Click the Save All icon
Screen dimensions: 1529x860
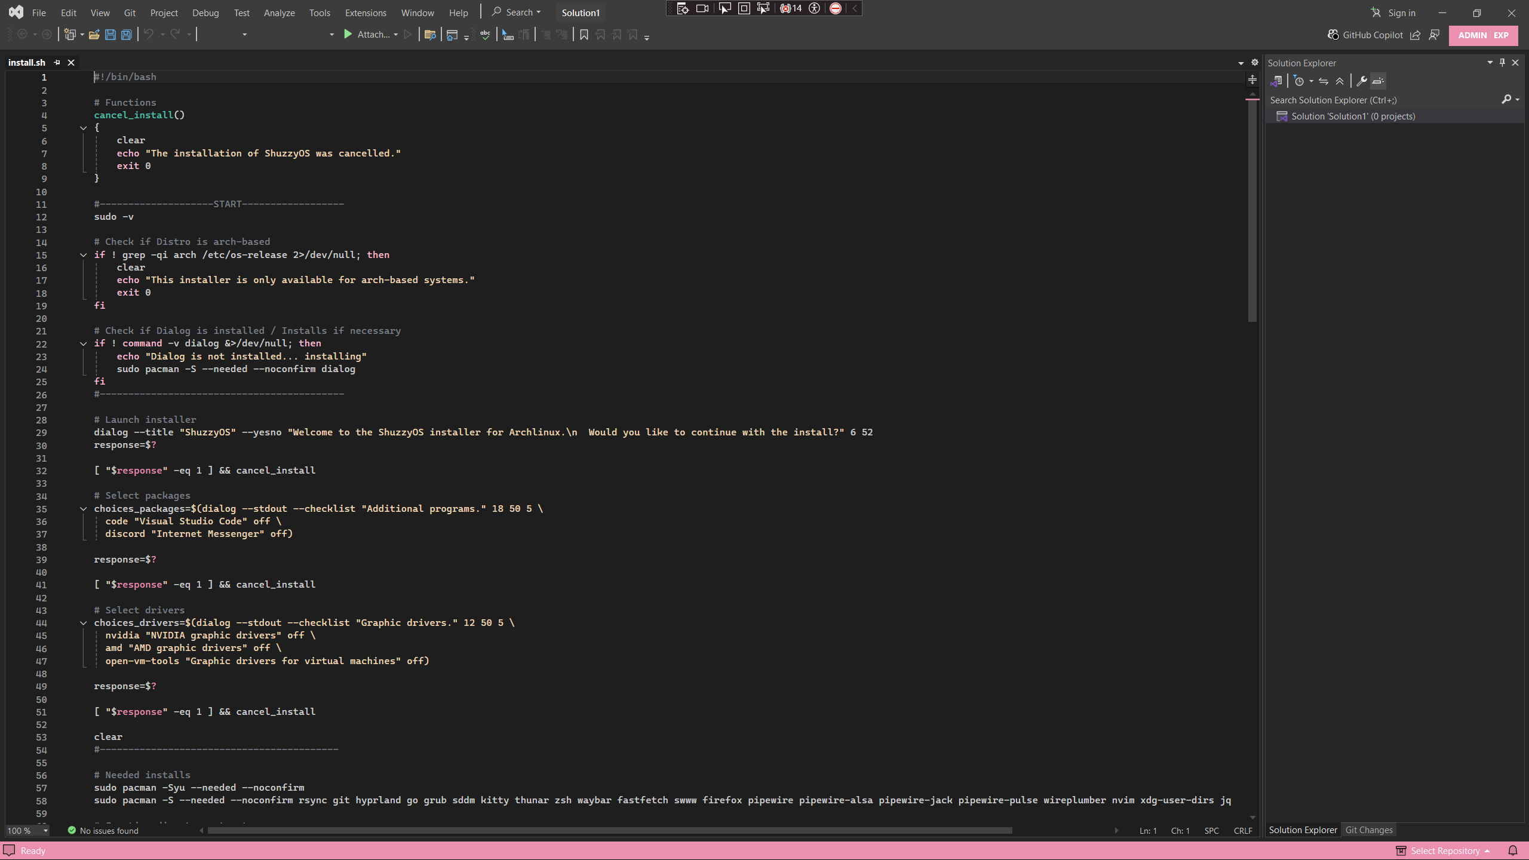[126, 35]
